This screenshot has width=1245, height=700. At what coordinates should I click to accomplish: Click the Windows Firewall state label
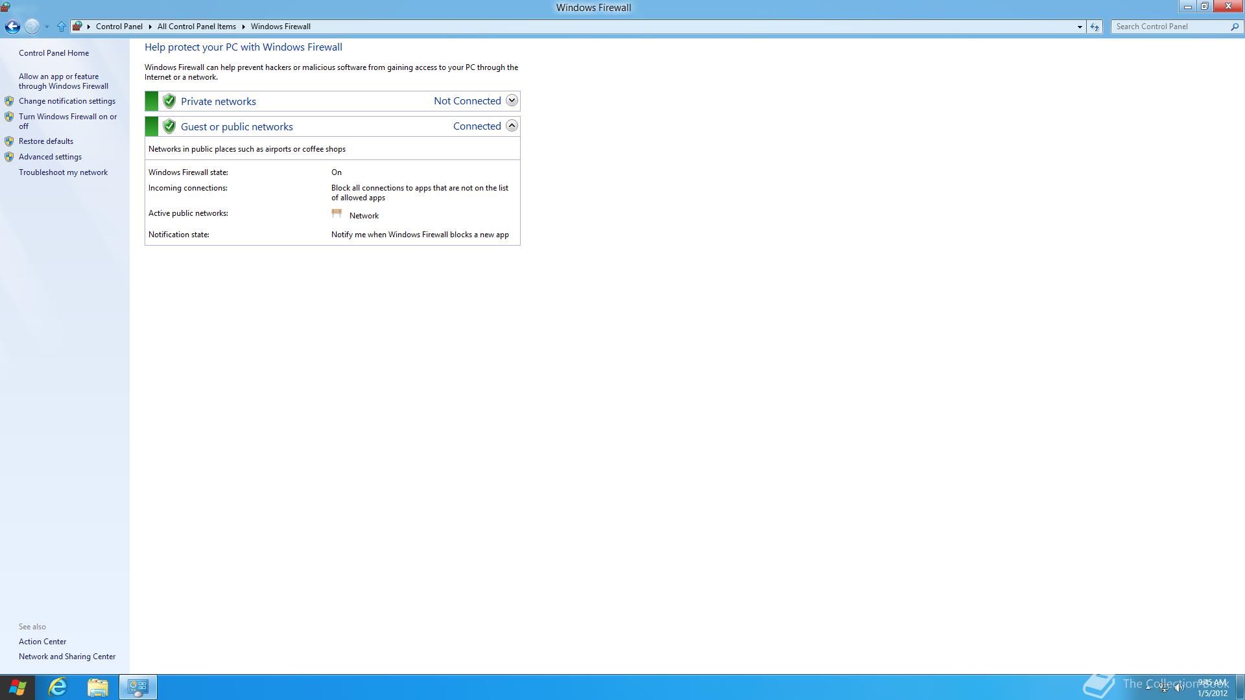(188, 172)
